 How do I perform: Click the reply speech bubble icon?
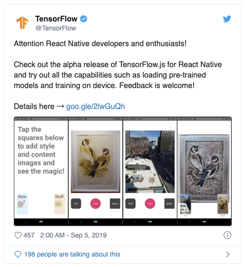click(18, 255)
